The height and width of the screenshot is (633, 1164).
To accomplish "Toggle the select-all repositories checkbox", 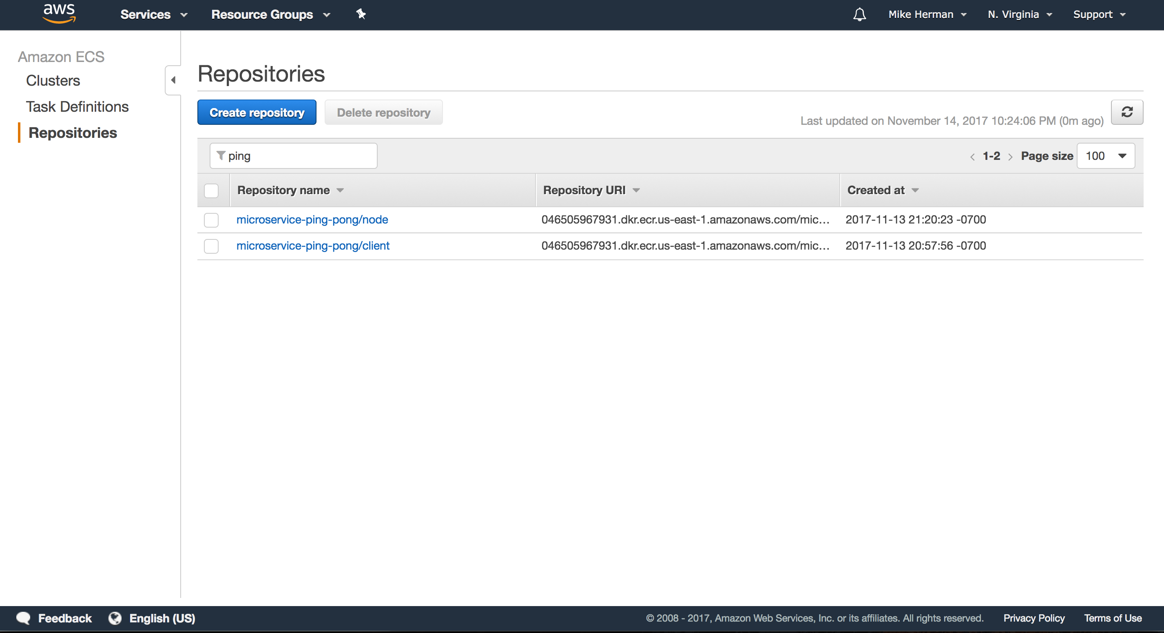I will 211,190.
